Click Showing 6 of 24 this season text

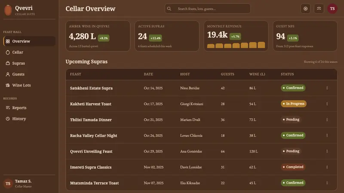pos(320,62)
